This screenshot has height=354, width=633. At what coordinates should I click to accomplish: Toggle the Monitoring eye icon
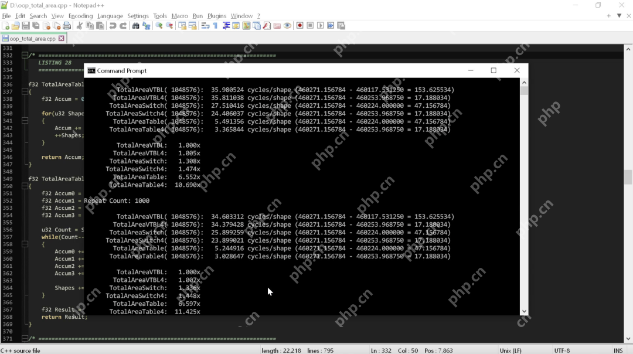(x=287, y=26)
